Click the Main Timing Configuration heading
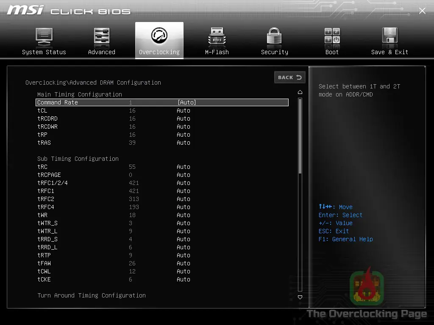 point(80,94)
